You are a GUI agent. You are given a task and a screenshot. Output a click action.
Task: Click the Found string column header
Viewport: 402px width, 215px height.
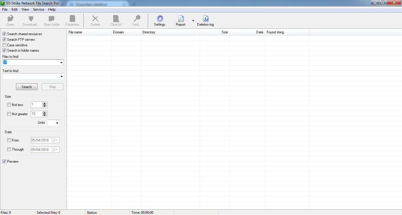pos(287,32)
